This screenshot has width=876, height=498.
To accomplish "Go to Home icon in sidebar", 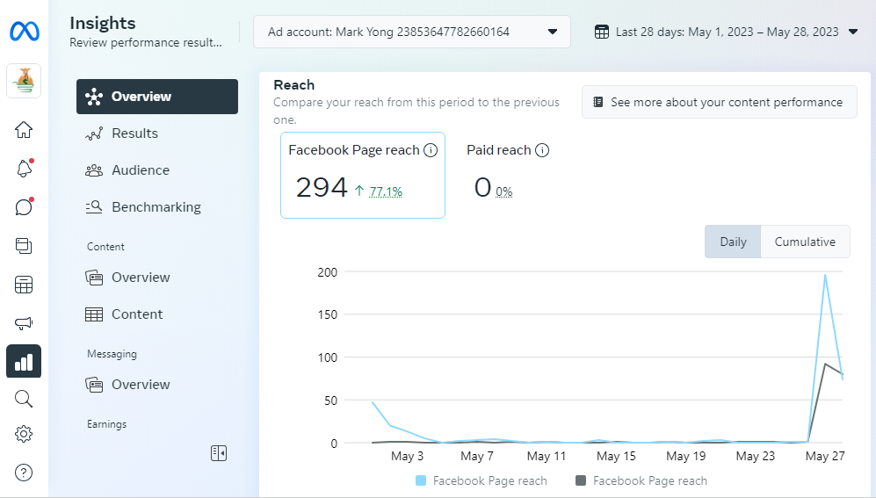I will coord(24,129).
